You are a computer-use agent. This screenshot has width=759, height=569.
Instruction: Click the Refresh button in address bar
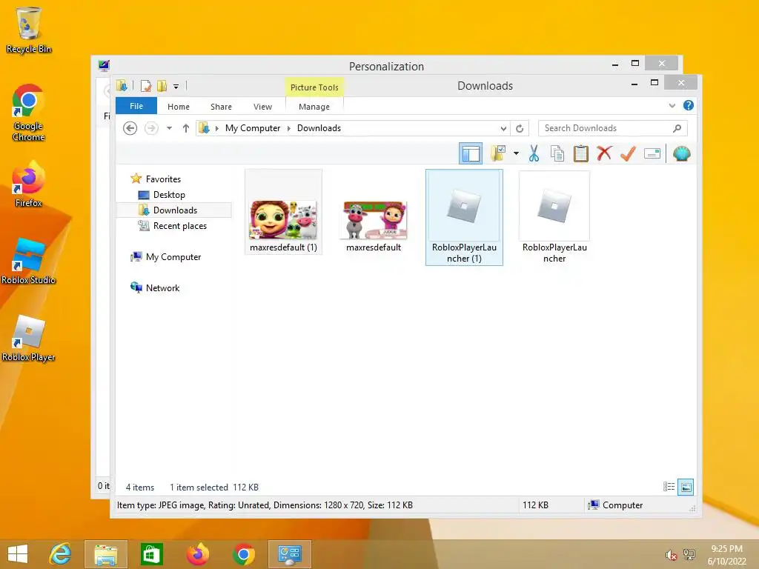[x=520, y=128]
